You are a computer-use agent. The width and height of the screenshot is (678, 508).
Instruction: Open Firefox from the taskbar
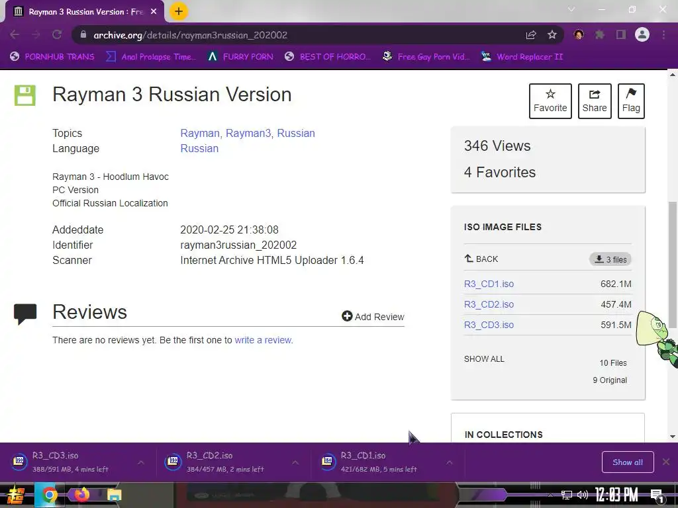(81, 495)
